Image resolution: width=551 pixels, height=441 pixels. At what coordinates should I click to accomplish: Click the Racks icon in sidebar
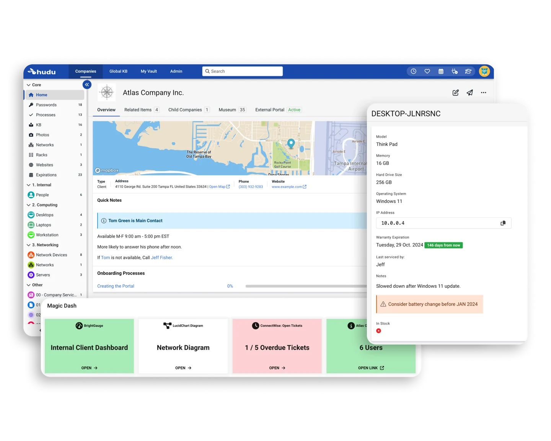(31, 155)
